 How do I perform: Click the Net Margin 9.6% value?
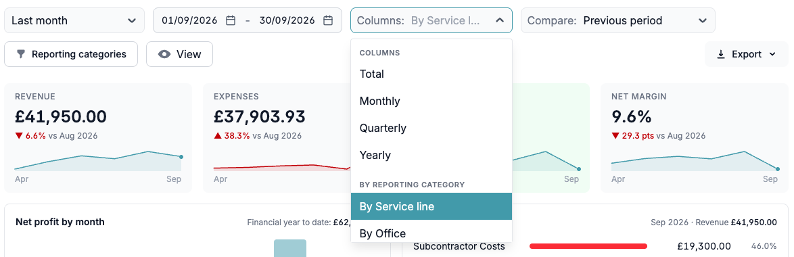631,117
